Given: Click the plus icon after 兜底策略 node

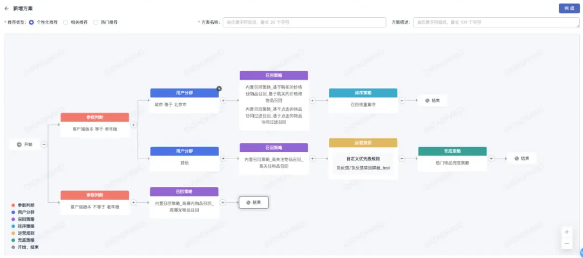Looking at the screenshot, I should coord(490,158).
